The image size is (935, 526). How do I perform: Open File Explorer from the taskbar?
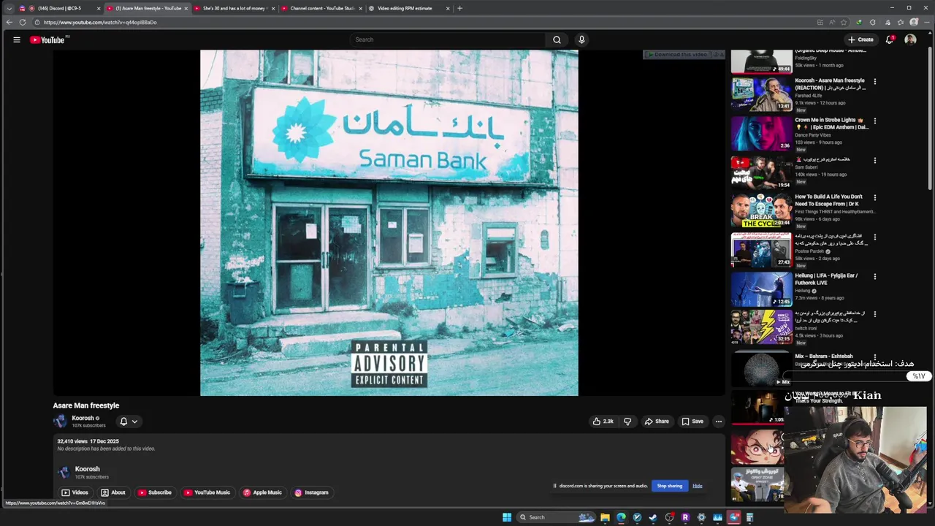coord(605,517)
